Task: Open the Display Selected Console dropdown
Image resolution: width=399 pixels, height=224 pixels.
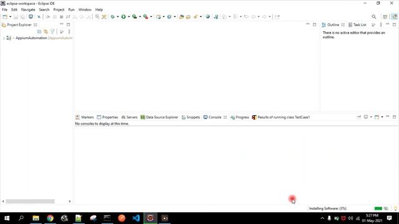Action: tap(371, 117)
